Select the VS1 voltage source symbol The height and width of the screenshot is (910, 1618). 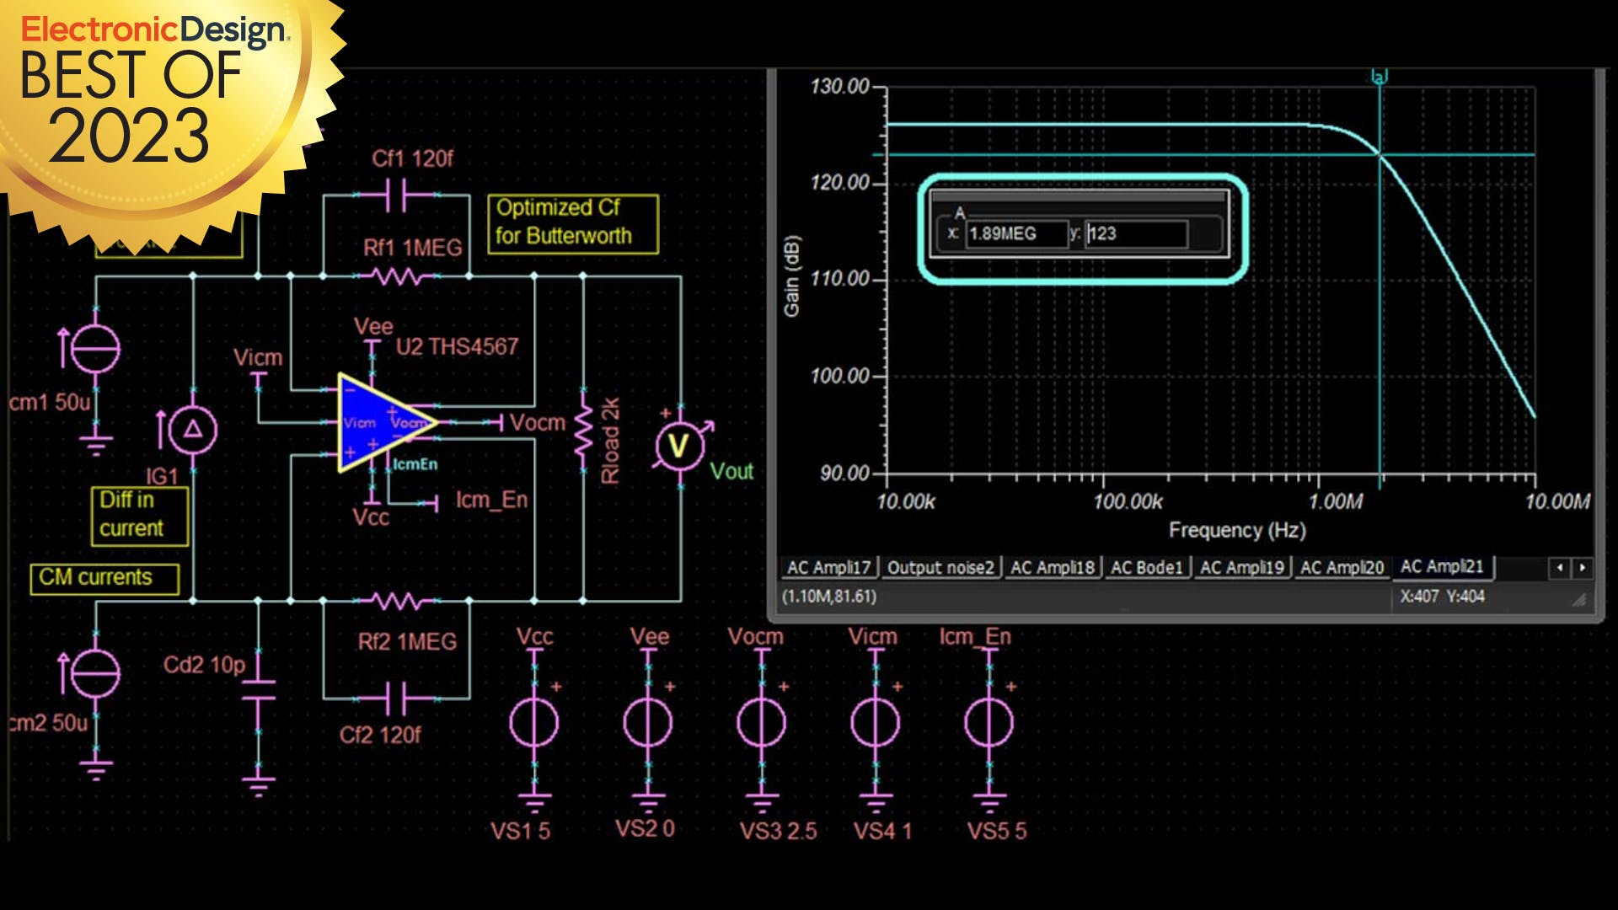point(533,723)
